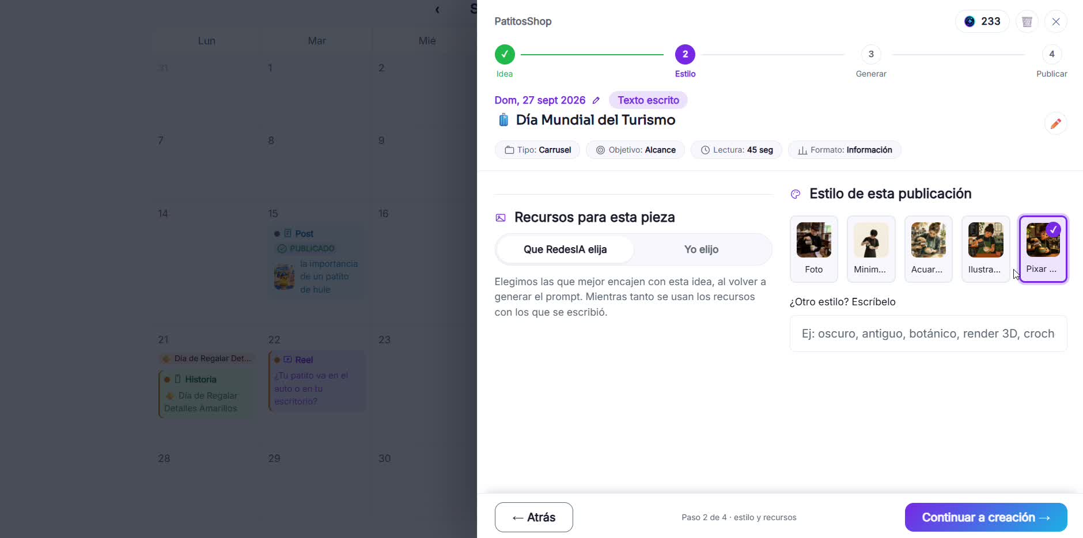This screenshot has width=1083, height=538.
Task: Jump to step 4 Publicar
Action: point(1052,54)
